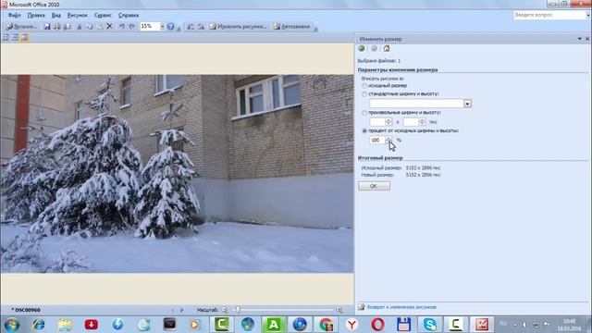Click the Print icon in toolbar
The height and width of the screenshot is (333, 592).
[57, 27]
